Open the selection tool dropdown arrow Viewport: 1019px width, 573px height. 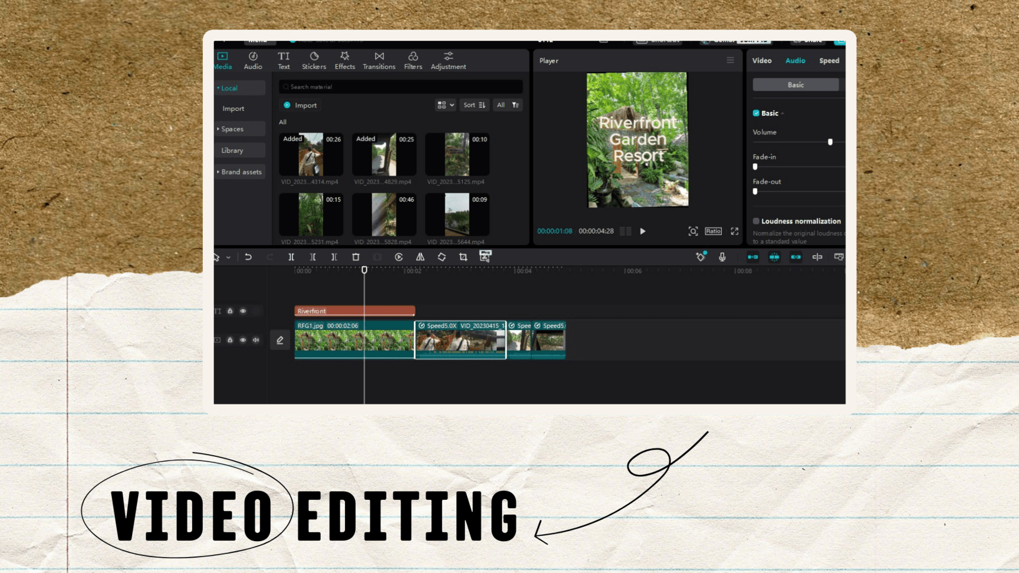coord(229,258)
